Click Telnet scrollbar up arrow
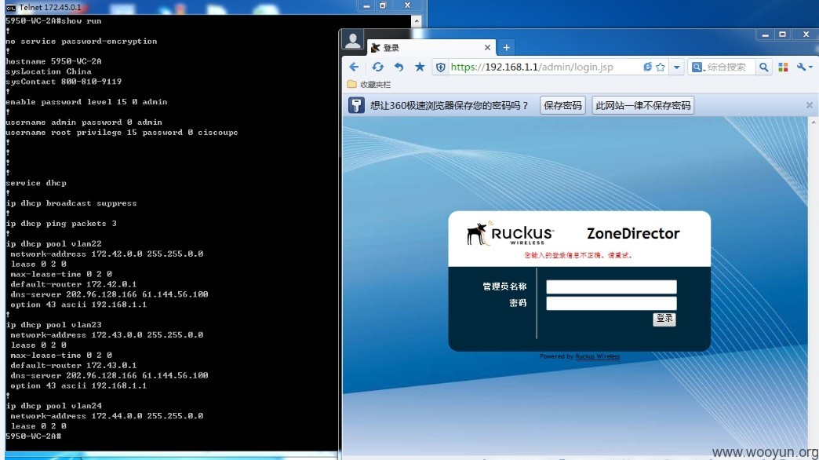Screen dimensions: 819x460 coord(417,21)
